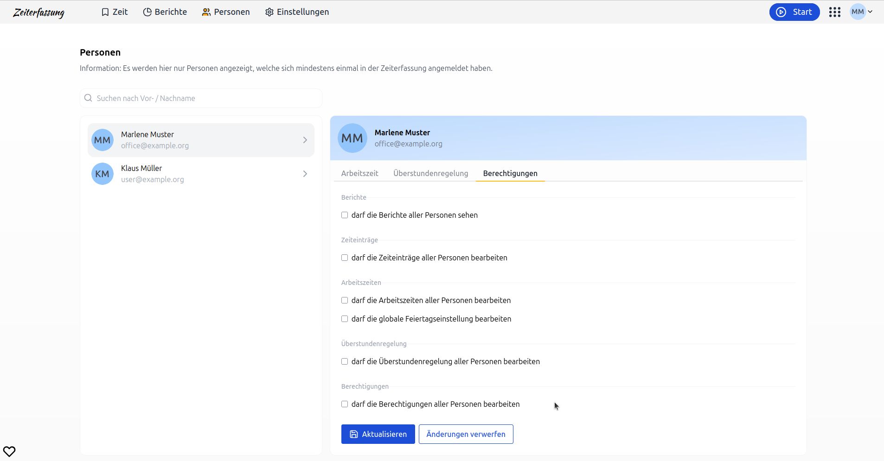Click the Änderungen verwerfen button
Screen dimensions: 884x461
point(466,434)
